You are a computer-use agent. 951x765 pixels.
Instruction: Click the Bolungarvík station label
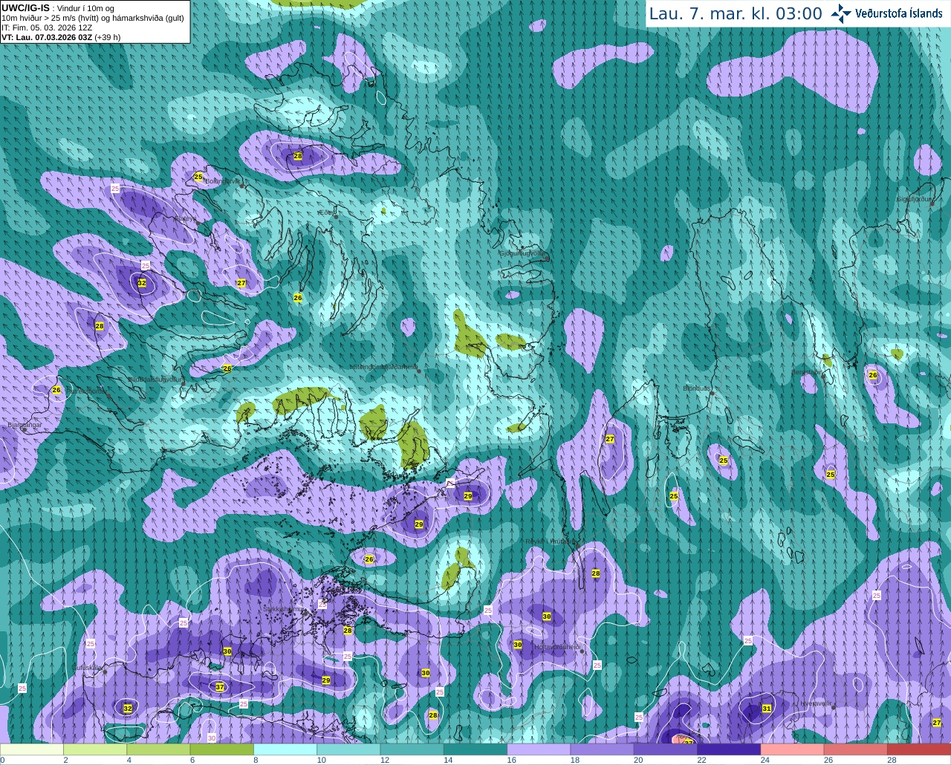pos(221,181)
